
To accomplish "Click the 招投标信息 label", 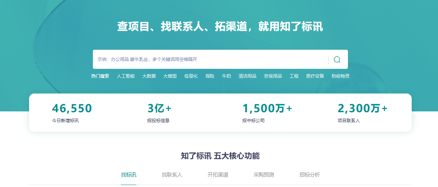I will click(x=158, y=121).
